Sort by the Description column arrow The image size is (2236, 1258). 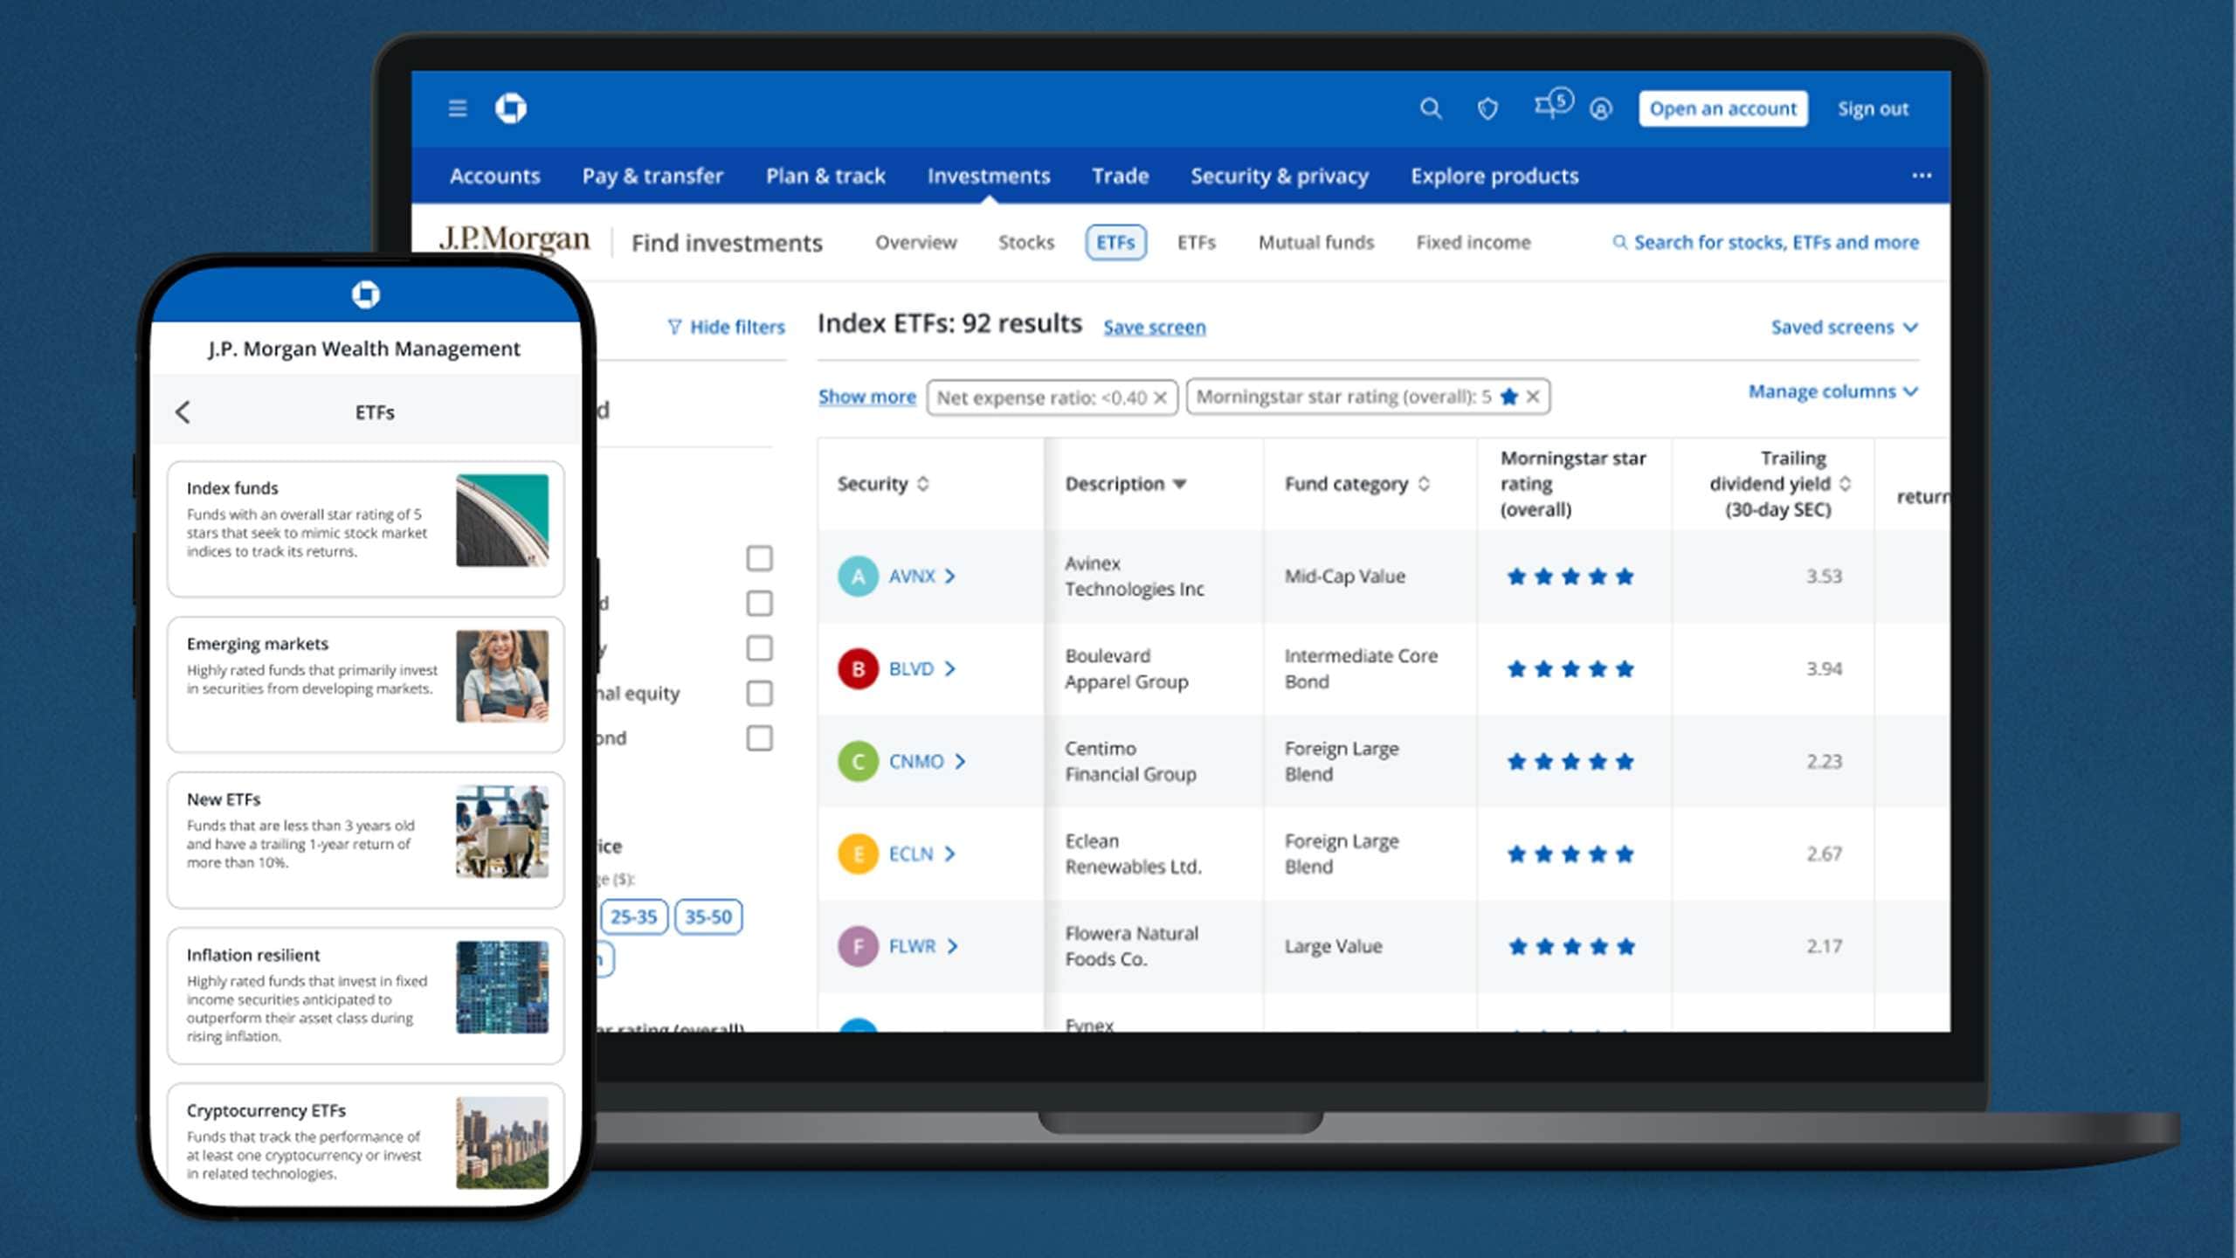[1179, 484]
